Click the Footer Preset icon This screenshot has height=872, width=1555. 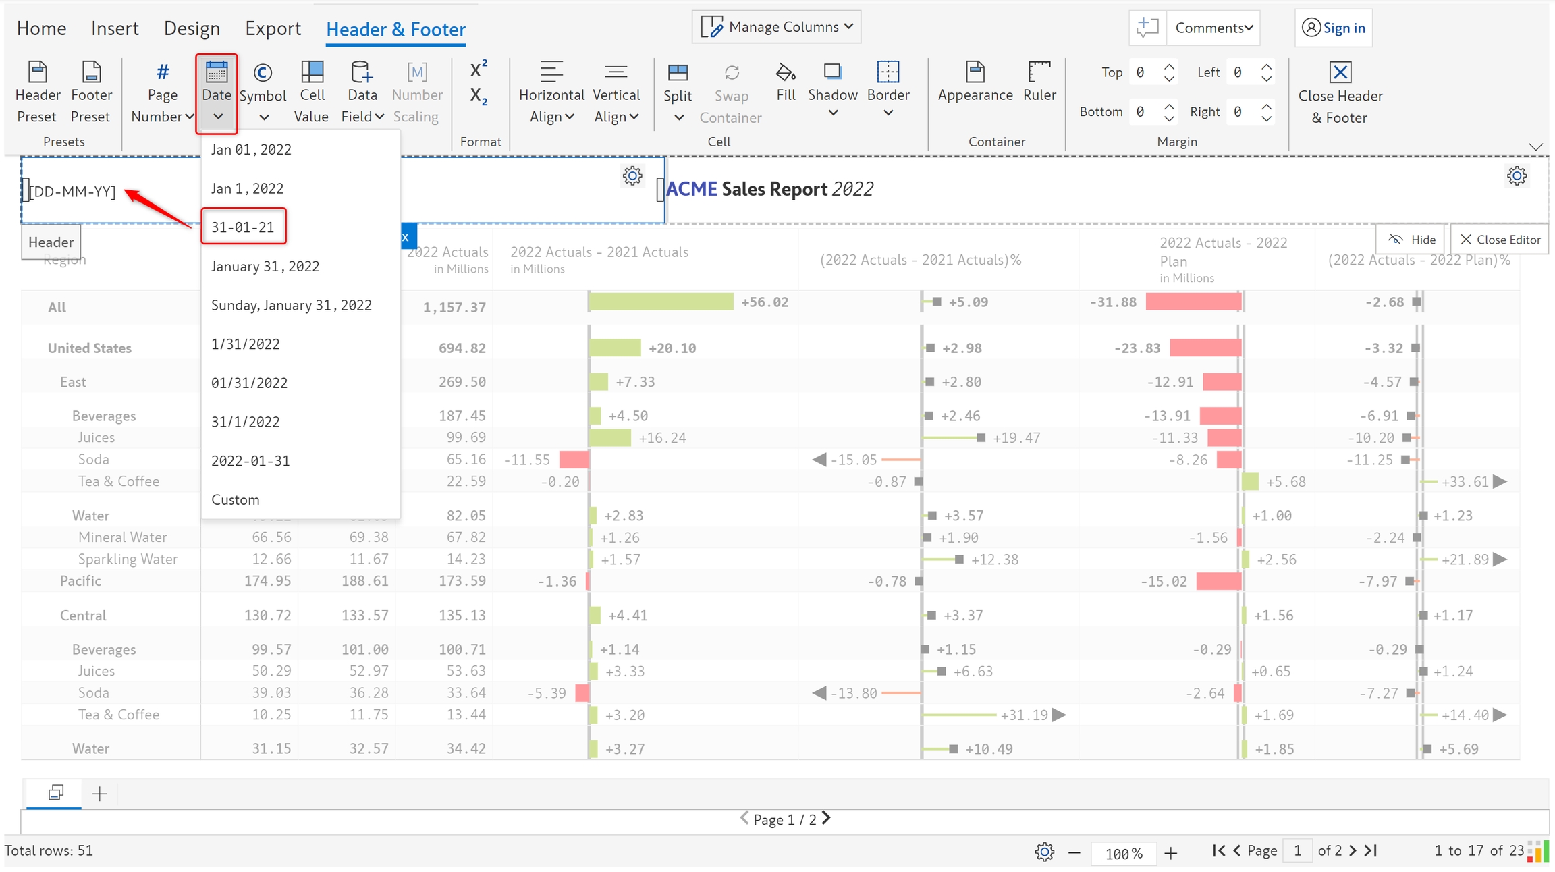click(90, 72)
